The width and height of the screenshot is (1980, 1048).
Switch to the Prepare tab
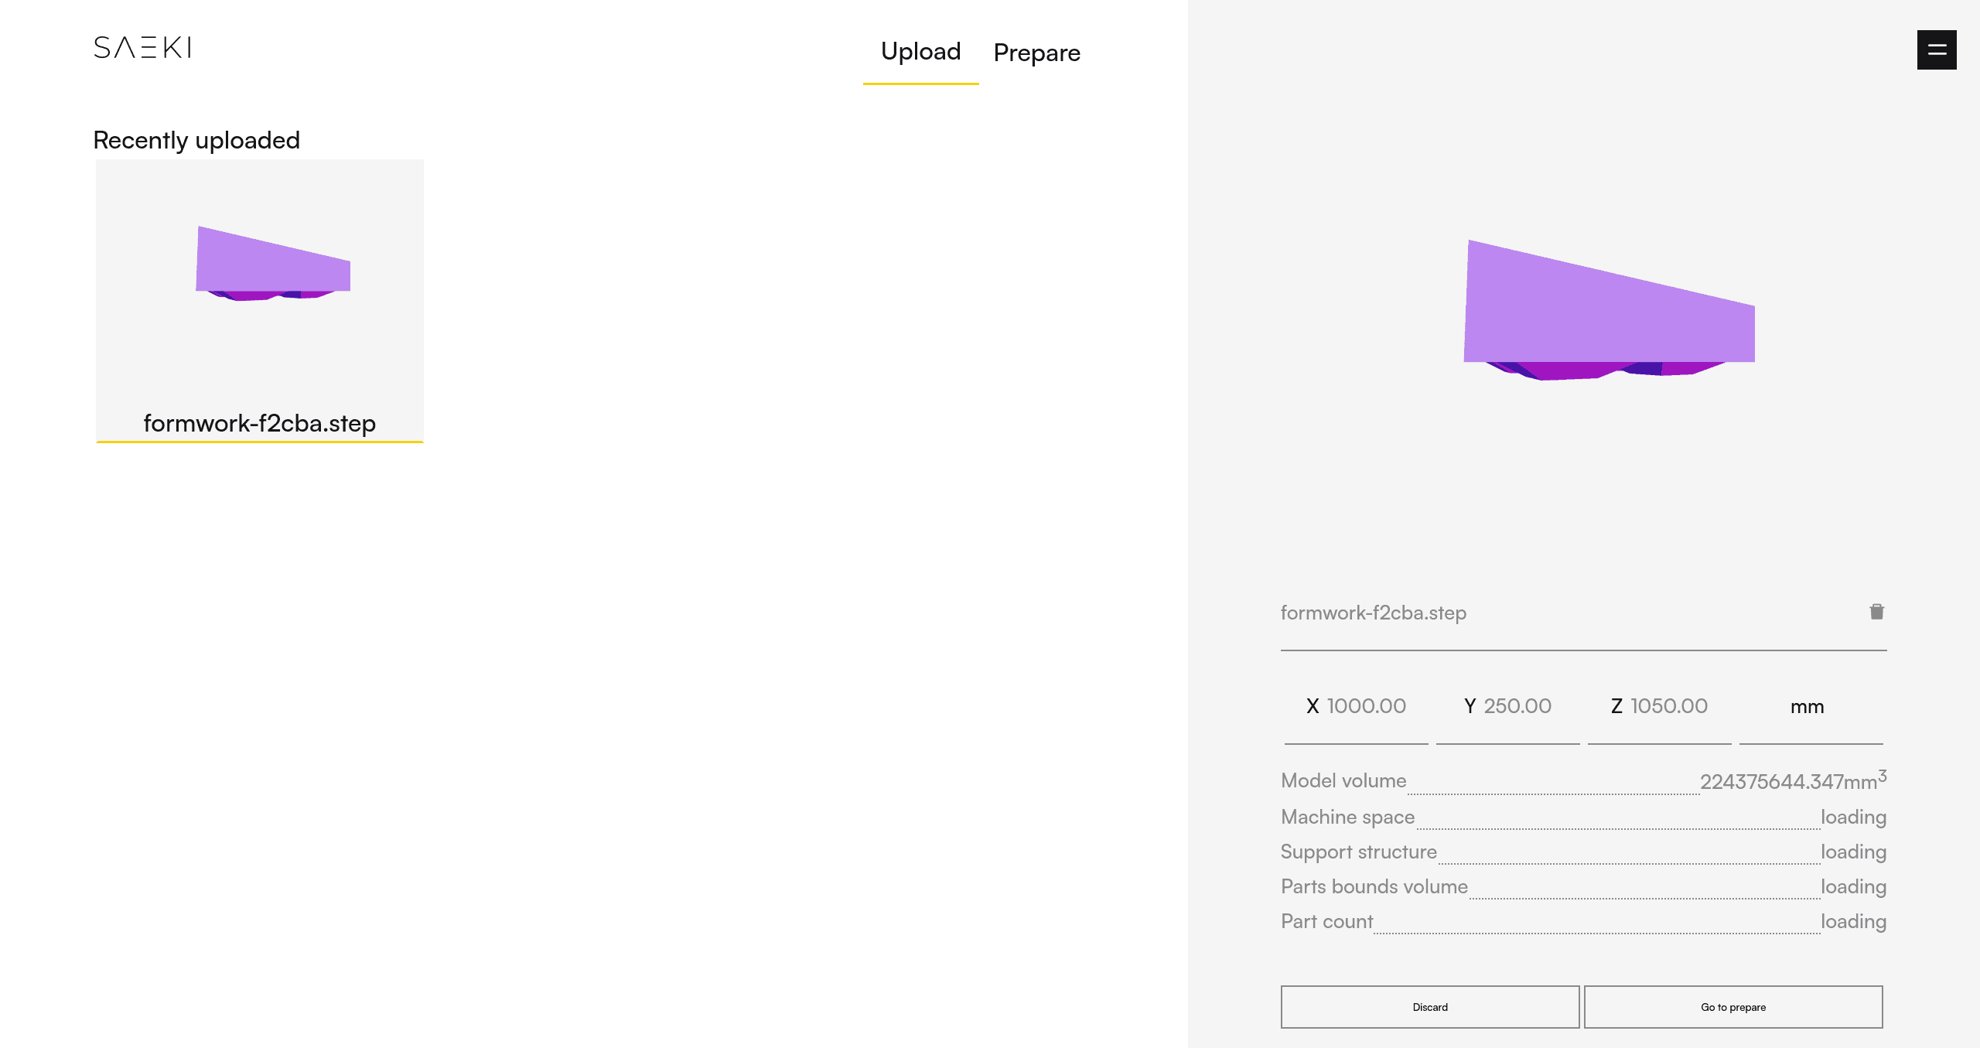point(1036,53)
